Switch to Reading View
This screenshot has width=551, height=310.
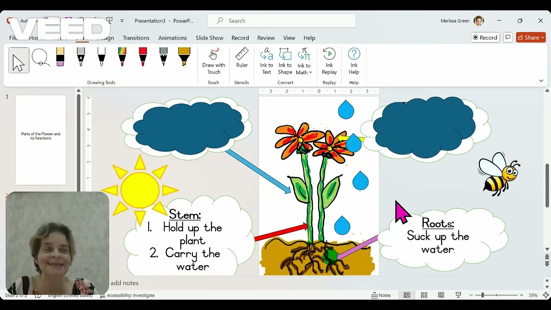tap(441, 295)
